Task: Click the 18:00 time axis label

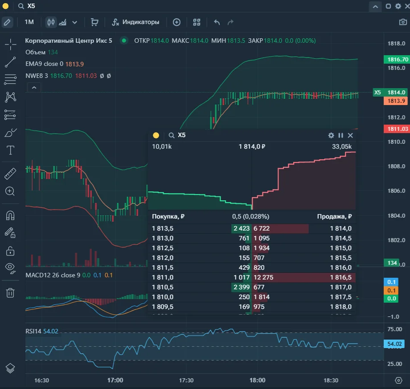Action: click(258, 381)
